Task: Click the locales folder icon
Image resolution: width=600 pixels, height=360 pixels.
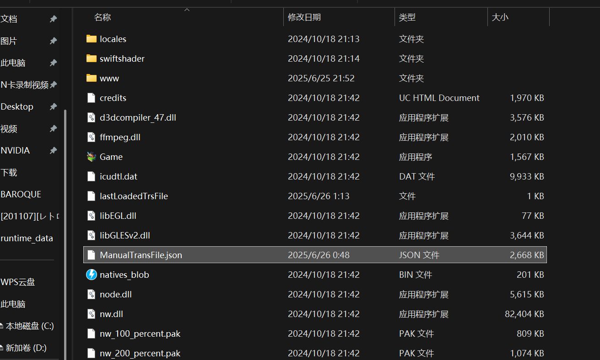Action: pyautogui.click(x=92, y=39)
